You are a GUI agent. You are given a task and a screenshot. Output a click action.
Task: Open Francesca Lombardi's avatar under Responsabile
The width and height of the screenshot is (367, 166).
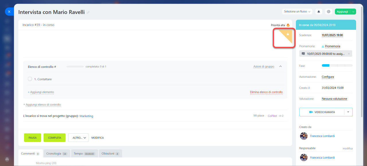point(304,157)
